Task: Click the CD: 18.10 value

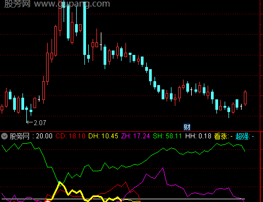Action: [x=70, y=136]
